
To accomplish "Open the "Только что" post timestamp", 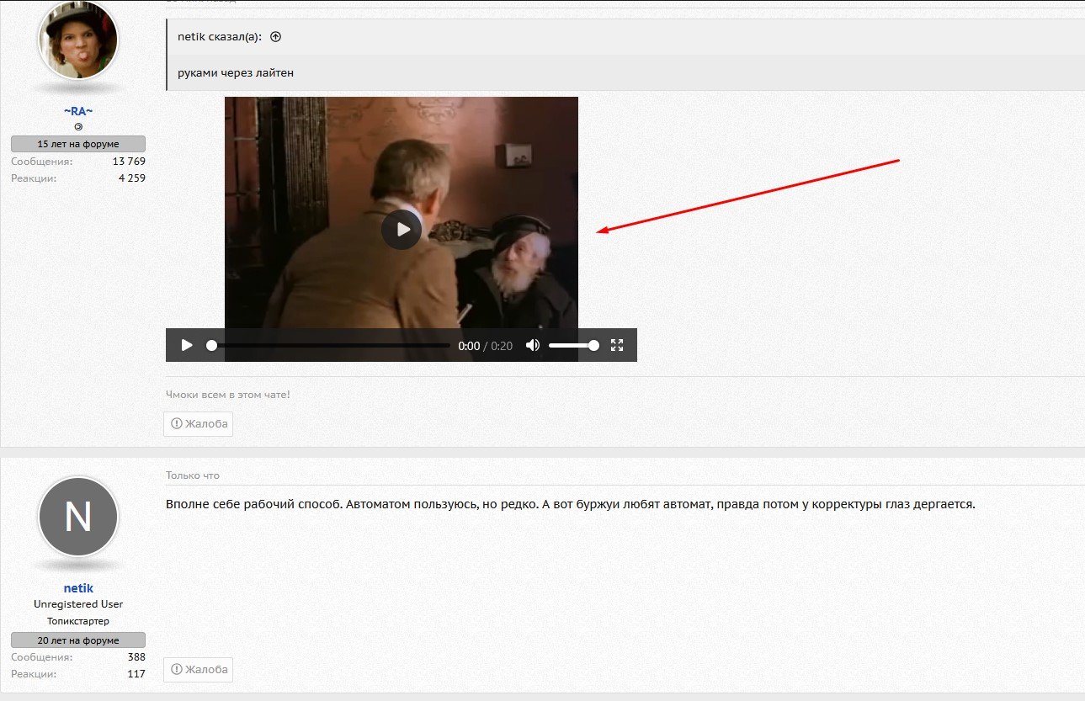I will [193, 475].
